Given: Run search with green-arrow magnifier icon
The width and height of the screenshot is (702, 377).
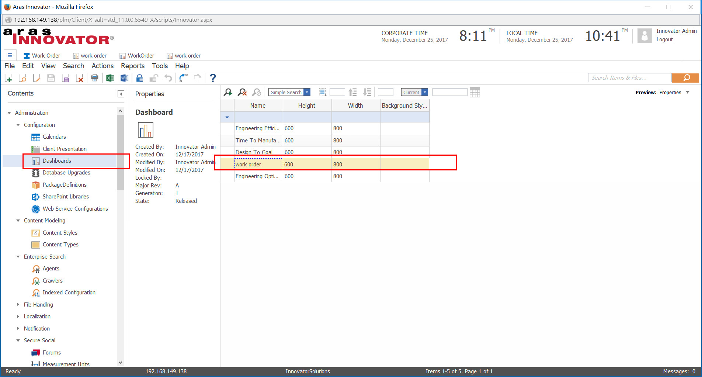Looking at the screenshot, I should pyautogui.click(x=228, y=92).
